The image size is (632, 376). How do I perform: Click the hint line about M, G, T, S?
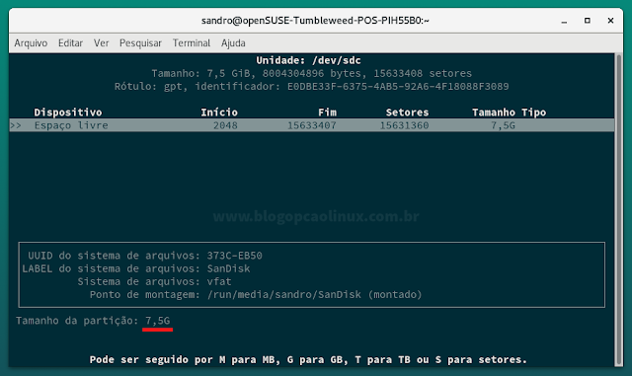308,359
